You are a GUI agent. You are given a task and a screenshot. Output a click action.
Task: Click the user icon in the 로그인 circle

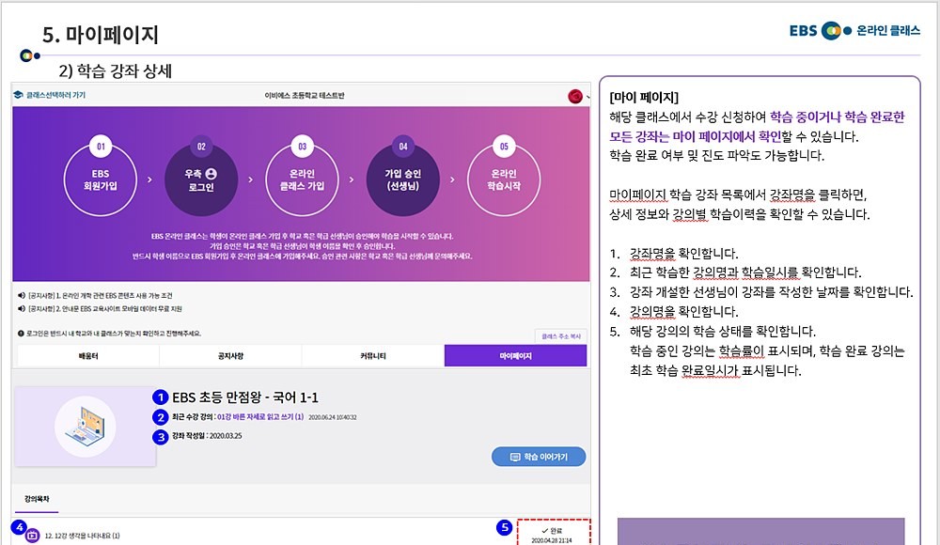[x=211, y=173]
